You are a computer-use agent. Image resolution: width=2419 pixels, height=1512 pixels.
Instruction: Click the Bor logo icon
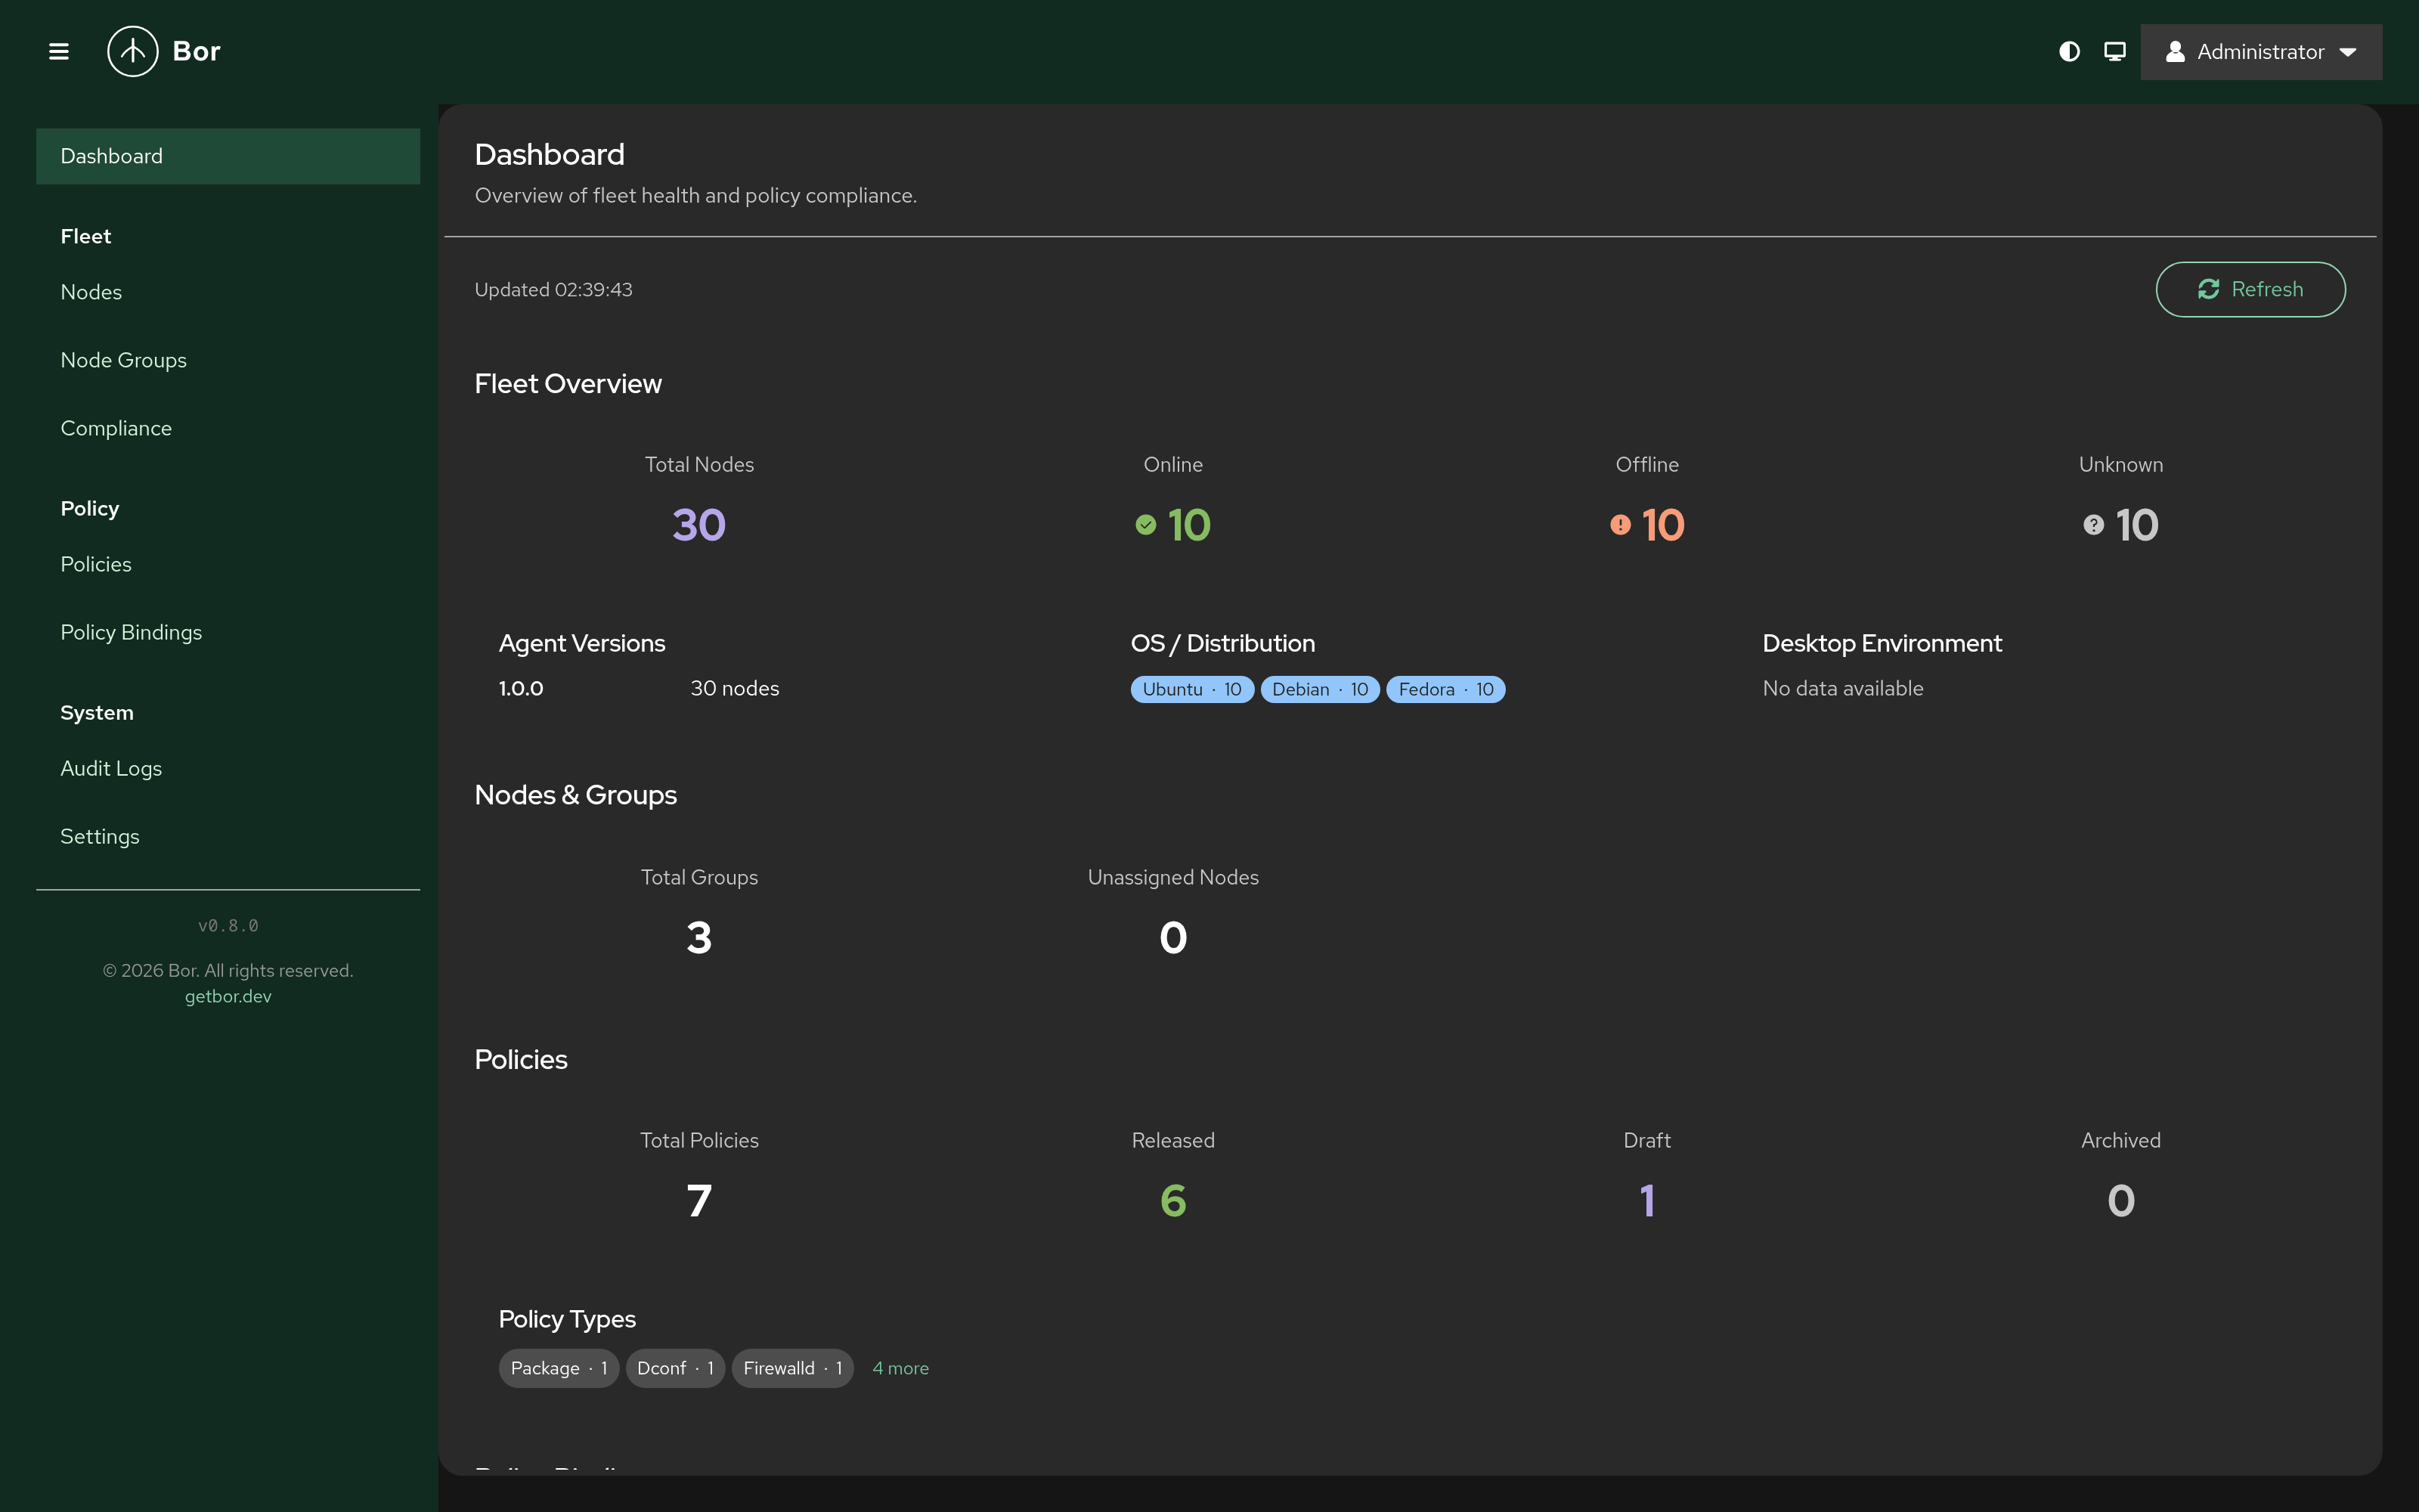[133, 51]
